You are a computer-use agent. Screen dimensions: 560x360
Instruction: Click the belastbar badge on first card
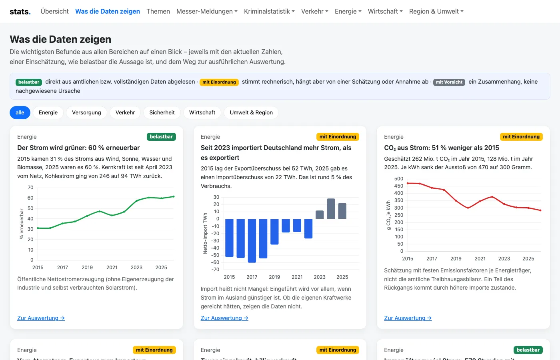click(x=161, y=137)
